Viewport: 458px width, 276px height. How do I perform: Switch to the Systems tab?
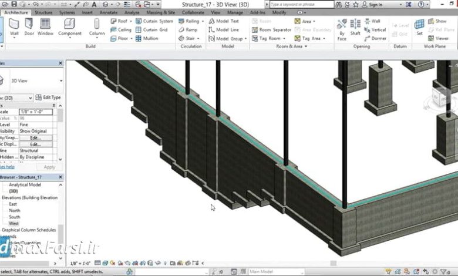(67, 12)
